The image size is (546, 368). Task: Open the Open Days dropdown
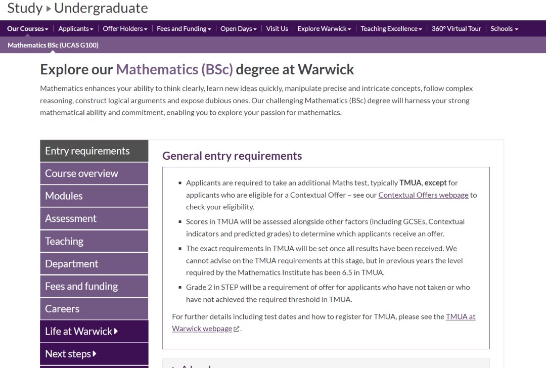click(239, 29)
